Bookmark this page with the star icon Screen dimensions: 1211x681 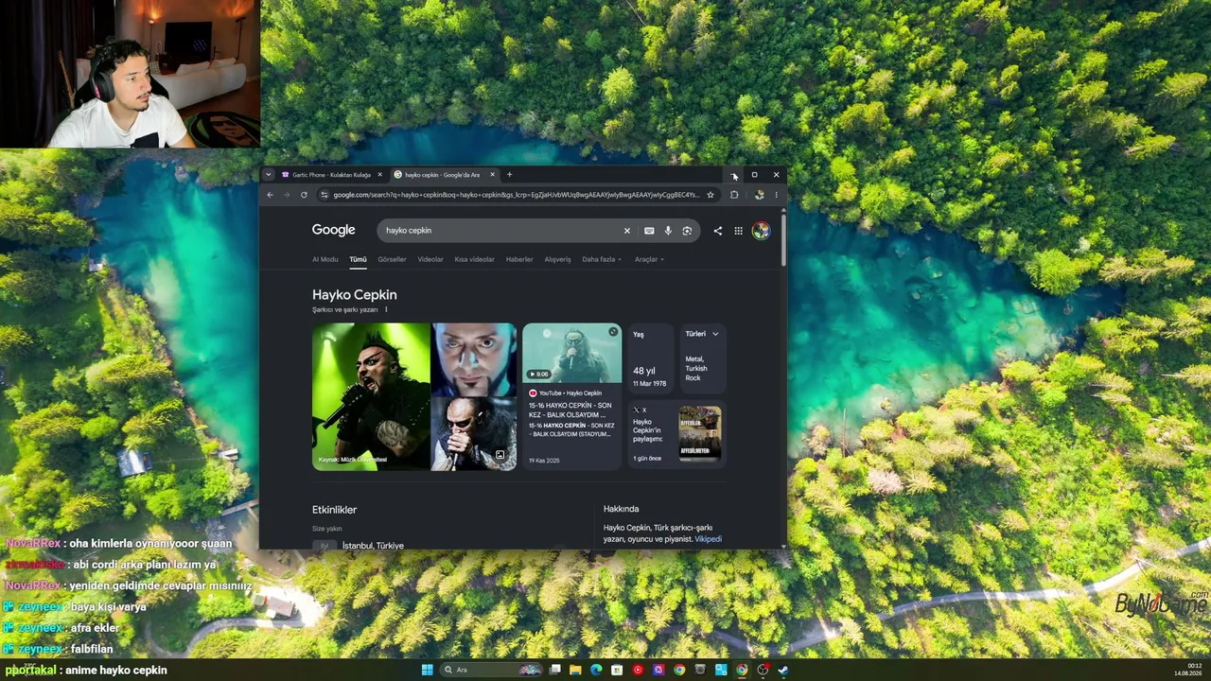[711, 195]
